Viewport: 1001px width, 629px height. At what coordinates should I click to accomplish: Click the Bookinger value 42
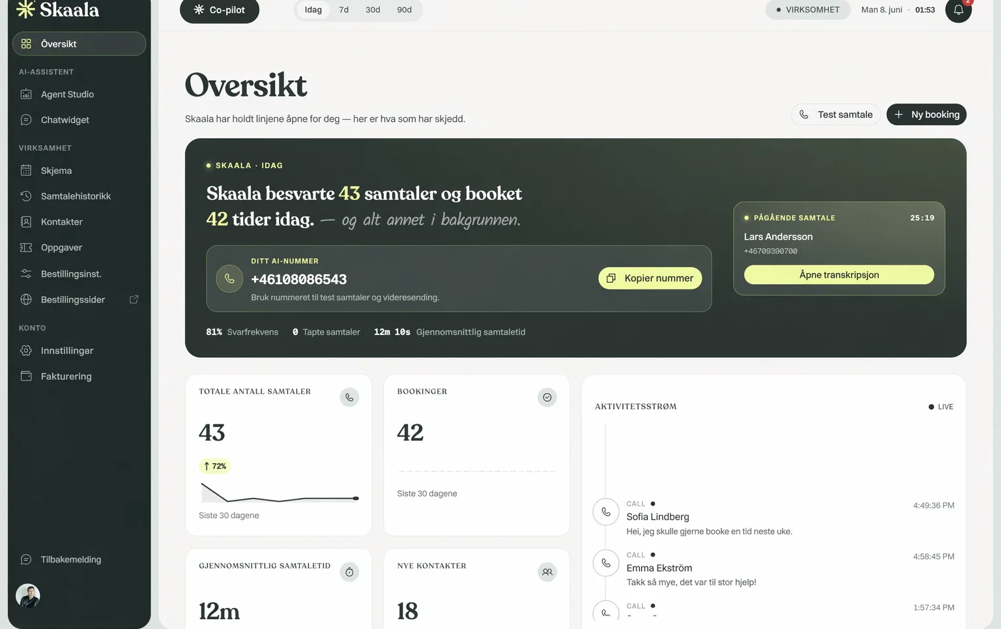tap(411, 433)
